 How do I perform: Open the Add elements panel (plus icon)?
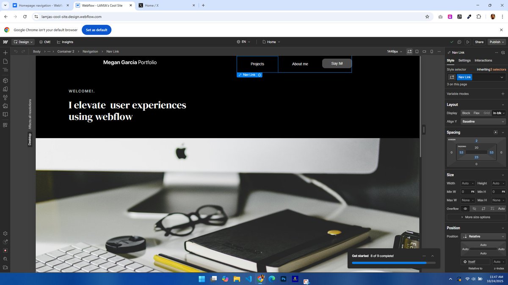(6, 53)
